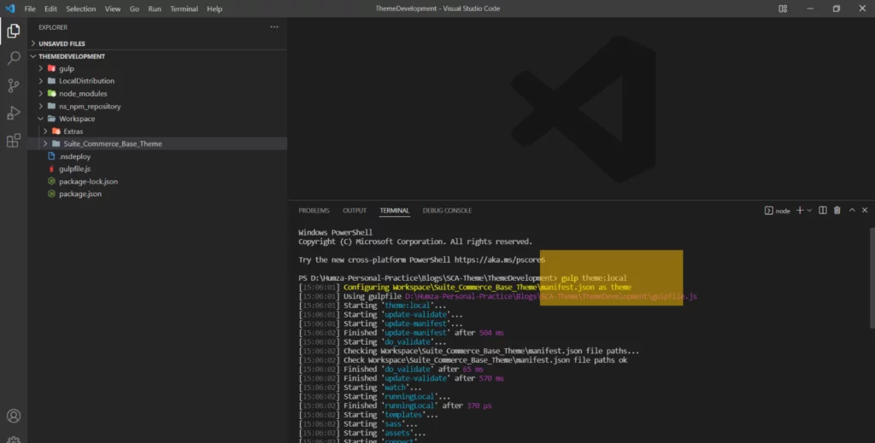
Task: Select the TERMINAL tab
Action: [x=395, y=211]
